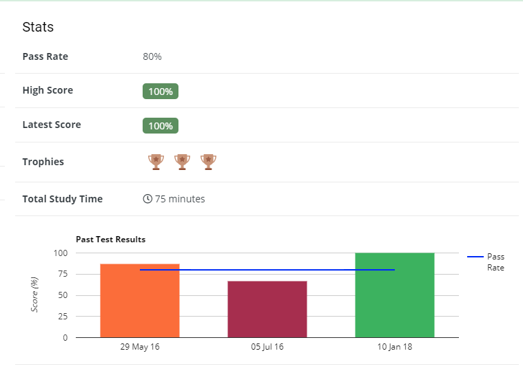Click the 80% pass rate value
This screenshot has width=523, height=382.
[x=152, y=56]
